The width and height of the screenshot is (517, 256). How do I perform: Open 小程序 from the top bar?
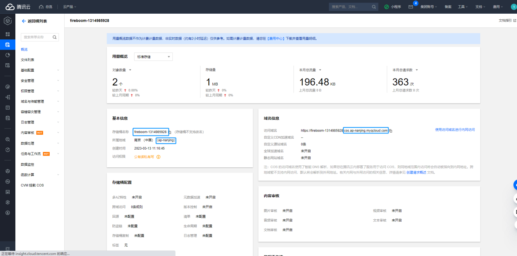click(x=393, y=7)
